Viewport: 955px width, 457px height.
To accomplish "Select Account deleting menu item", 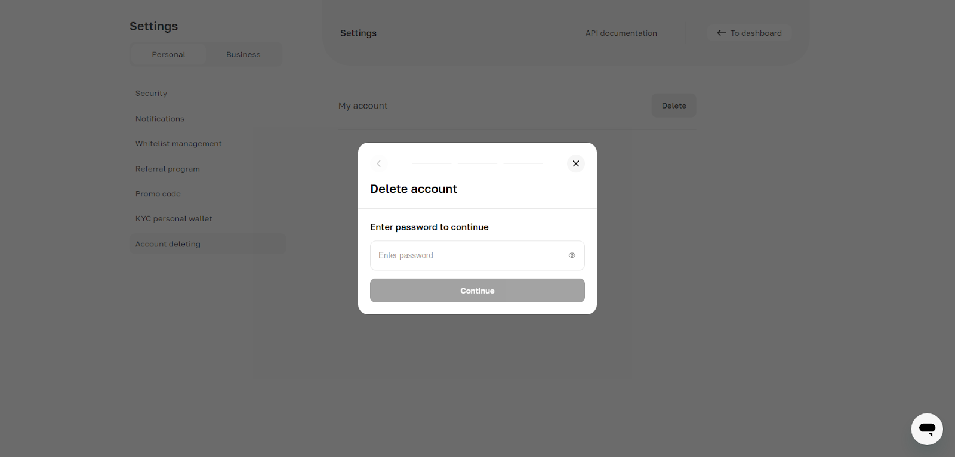I will (x=168, y=244).
